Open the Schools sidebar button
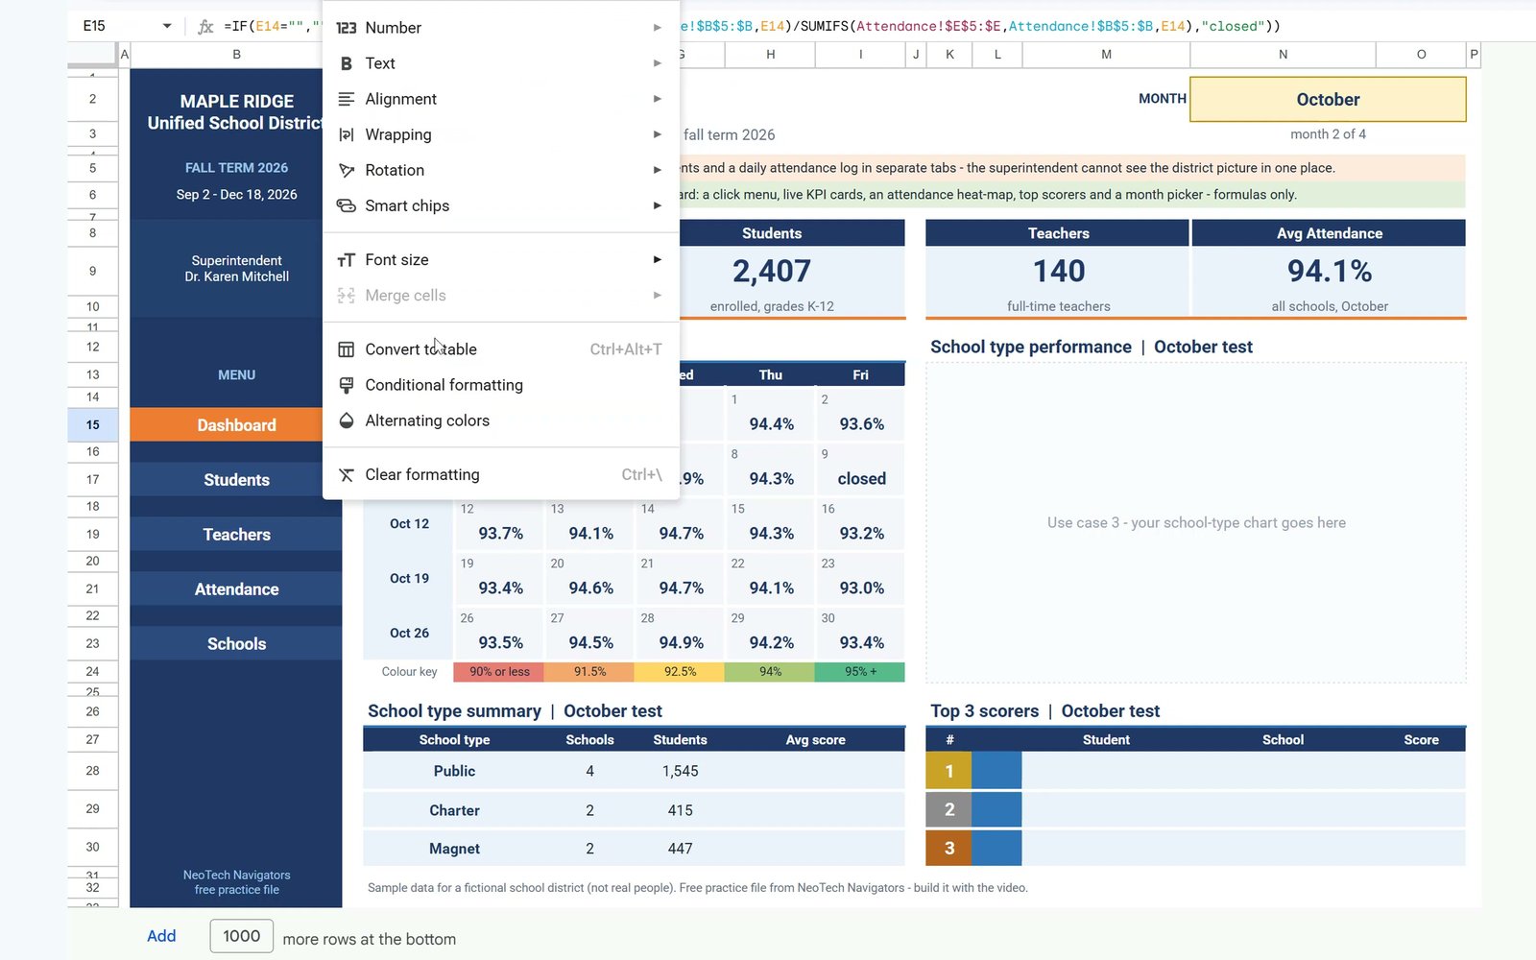This screenshot has height=960, width=1536. coord(236,644)
